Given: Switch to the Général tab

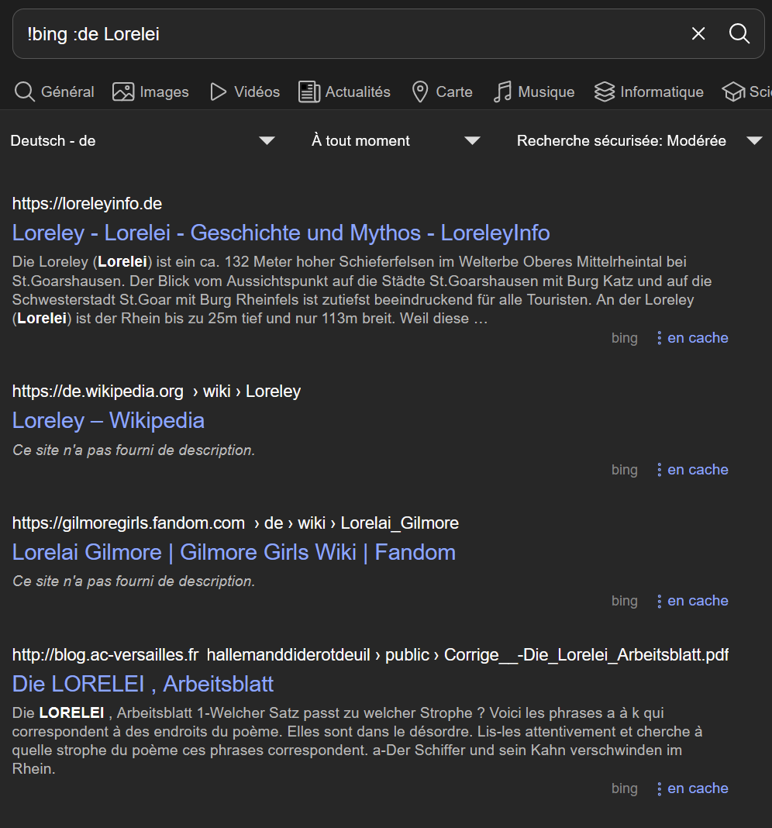Looking at the screenshot, I should (53, 91).
